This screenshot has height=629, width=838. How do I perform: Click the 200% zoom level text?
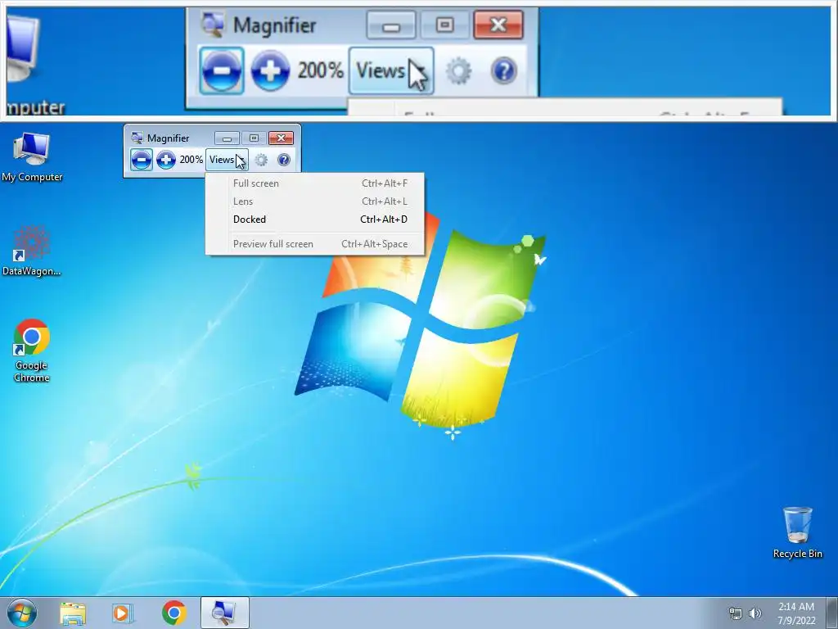click(191, 160)
